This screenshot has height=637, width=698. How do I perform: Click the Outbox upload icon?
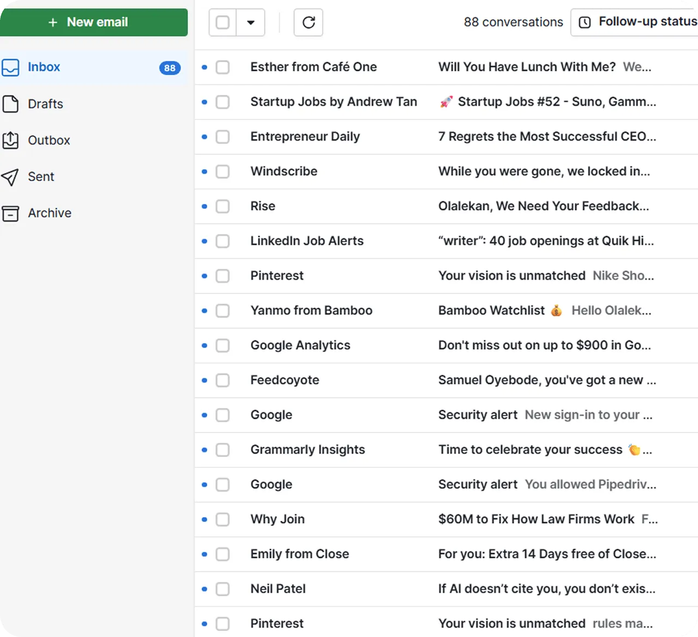pos(10,140)
